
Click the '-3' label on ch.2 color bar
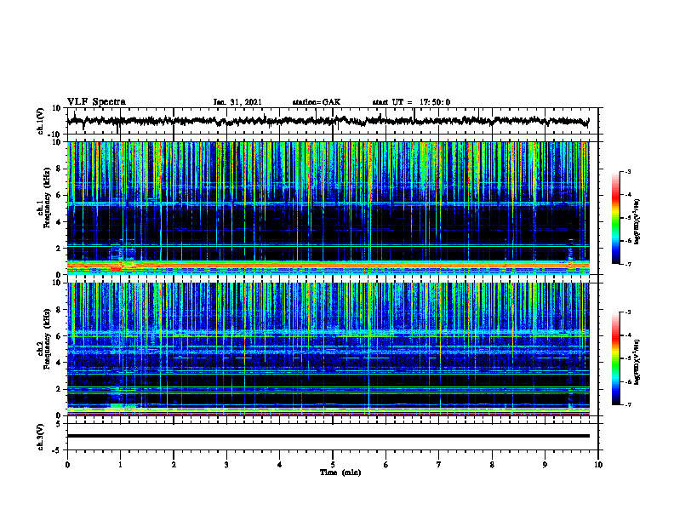click(628, 312)
